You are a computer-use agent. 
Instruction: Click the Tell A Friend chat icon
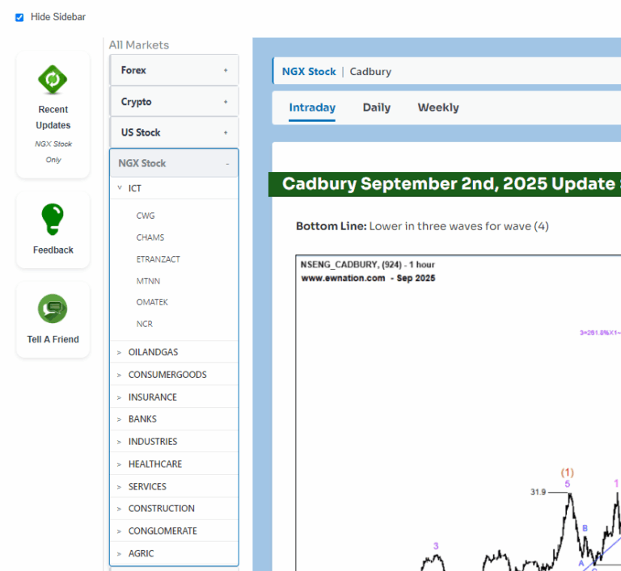pos(53,309)
